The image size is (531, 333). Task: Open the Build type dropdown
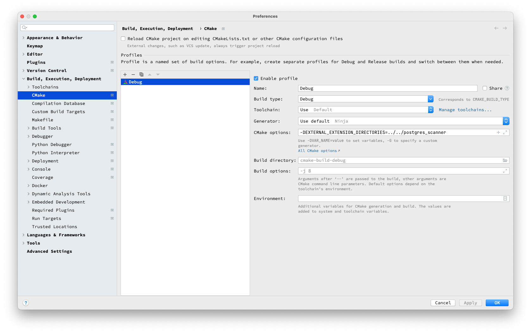[430, 99]
